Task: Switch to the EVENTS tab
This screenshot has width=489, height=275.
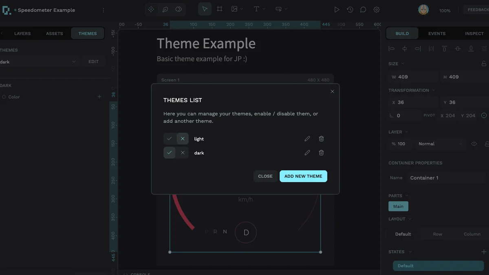Action: point(437,33)
